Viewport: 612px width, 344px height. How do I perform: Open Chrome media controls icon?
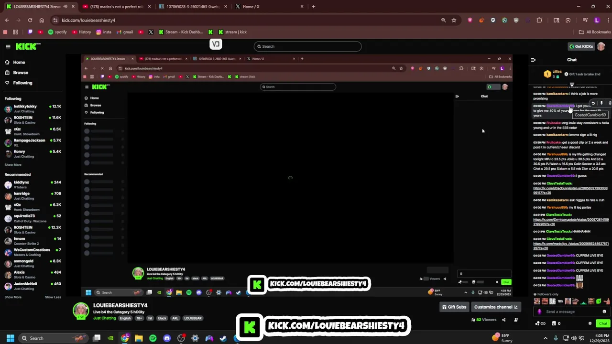tap(585, 20)
